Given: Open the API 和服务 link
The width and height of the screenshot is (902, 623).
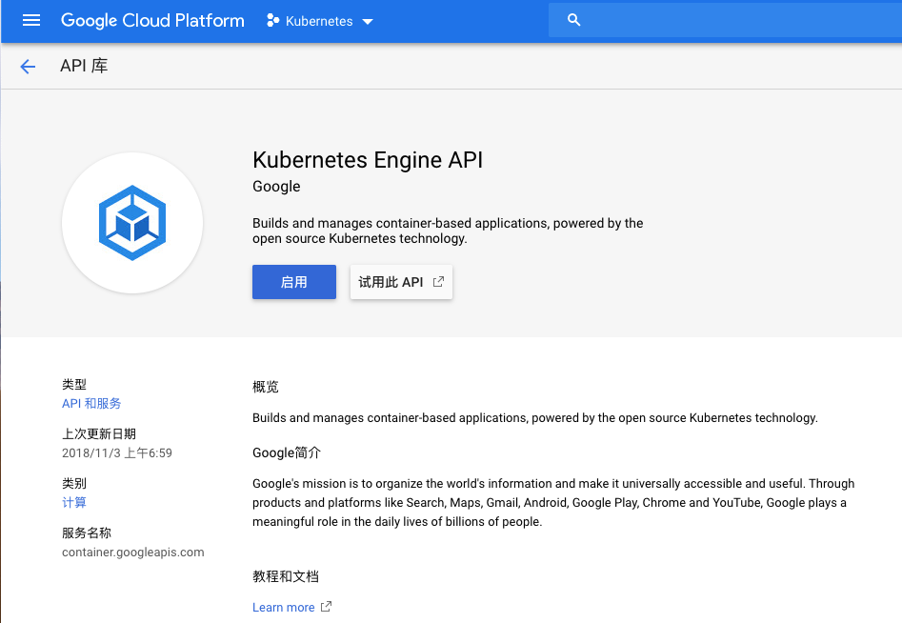Looking at the screenshot, I should (x=91, y=403).
